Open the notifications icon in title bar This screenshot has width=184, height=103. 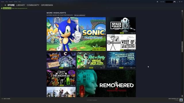click(157, 2)
